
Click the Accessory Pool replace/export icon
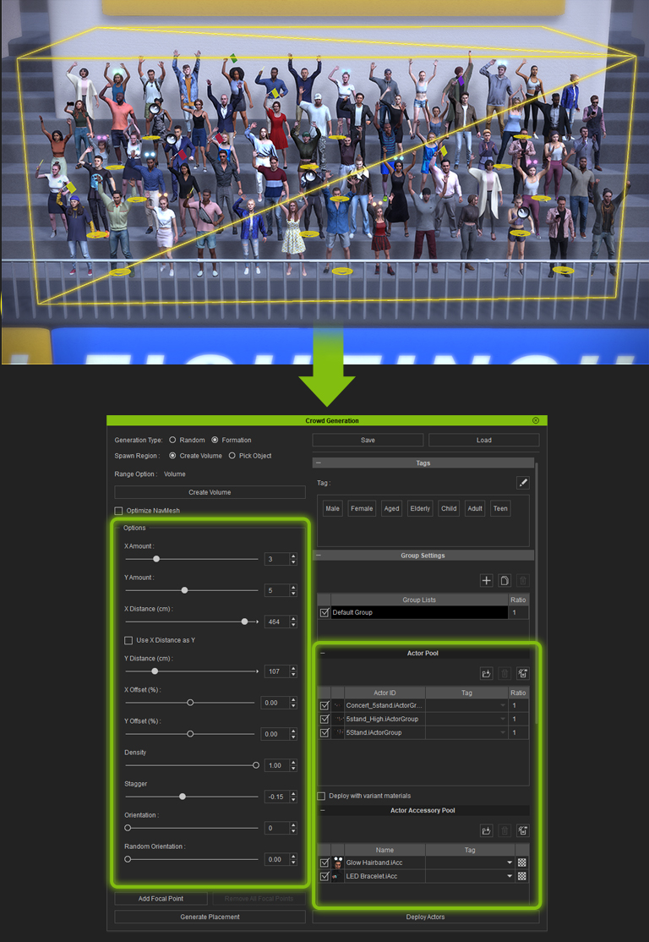pos(523,831)
